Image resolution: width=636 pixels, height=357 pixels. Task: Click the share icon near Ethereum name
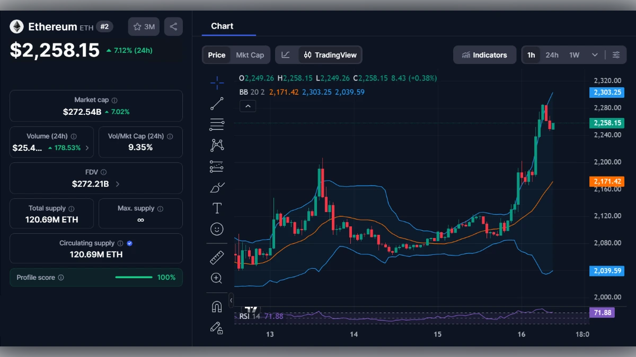[x=173, y=26]
